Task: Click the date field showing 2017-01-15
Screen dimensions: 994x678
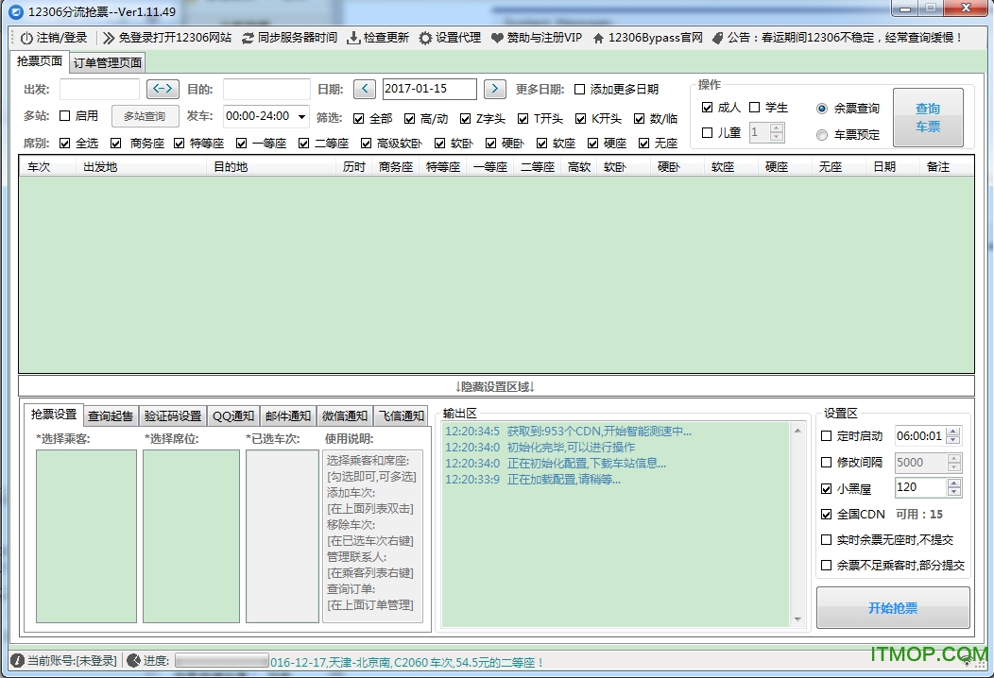Action: [x=429, y=90]
